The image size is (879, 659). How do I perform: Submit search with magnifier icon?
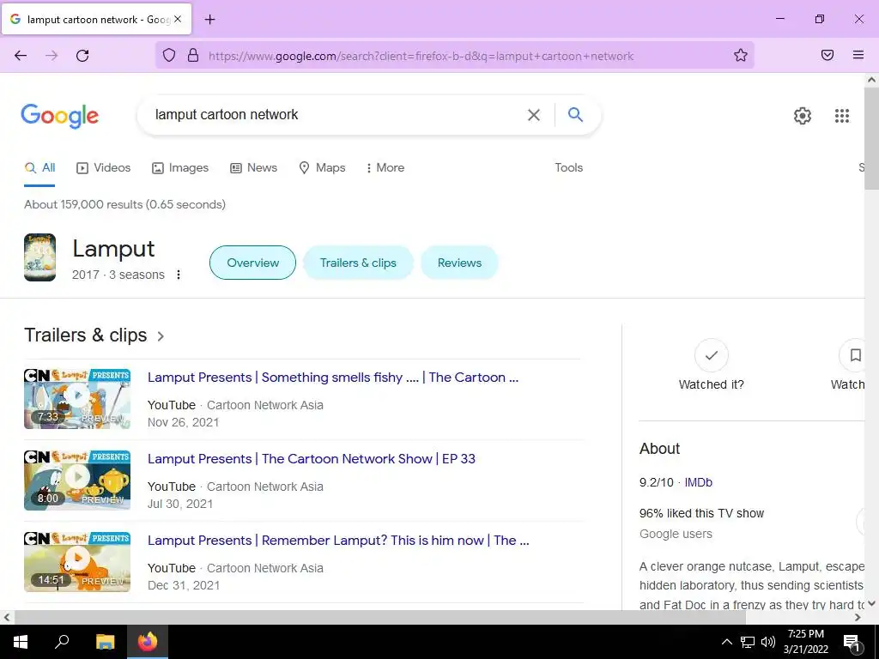576,115
